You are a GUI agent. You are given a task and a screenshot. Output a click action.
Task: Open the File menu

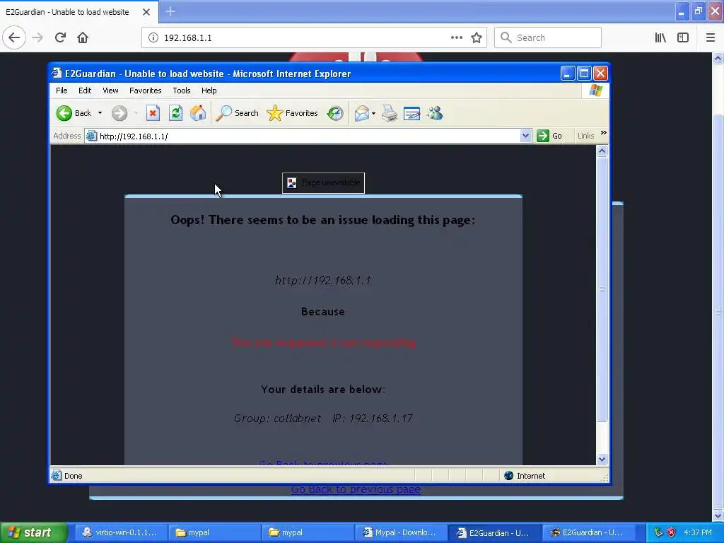coord(62,90)
